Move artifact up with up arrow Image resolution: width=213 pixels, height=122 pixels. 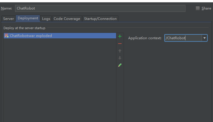point(120,51)
